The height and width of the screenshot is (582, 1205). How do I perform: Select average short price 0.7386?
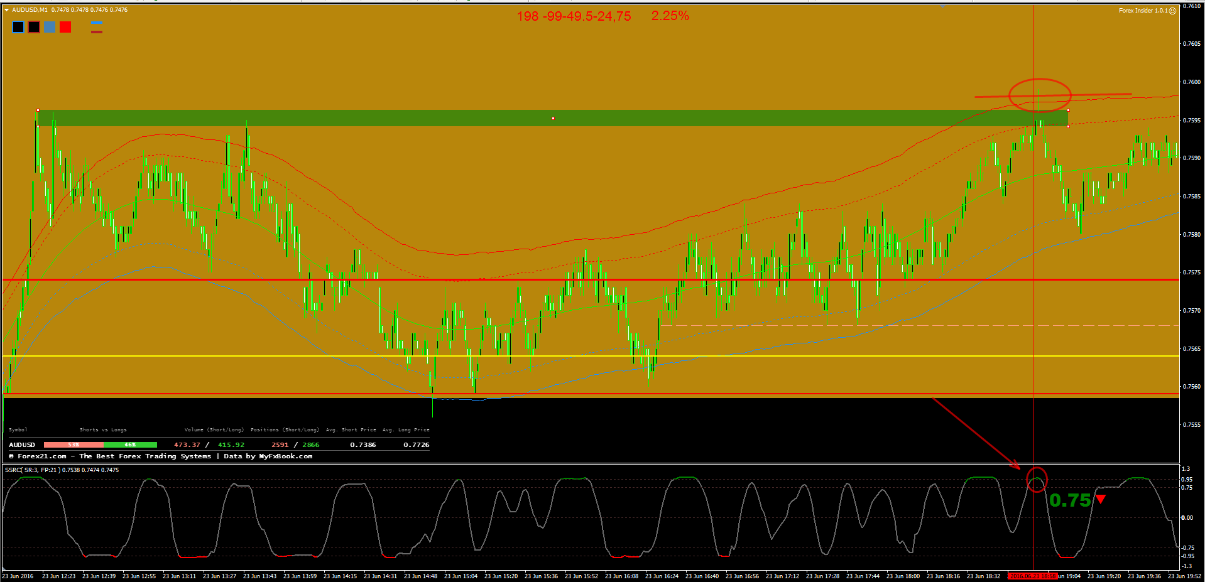coord(363,445)
